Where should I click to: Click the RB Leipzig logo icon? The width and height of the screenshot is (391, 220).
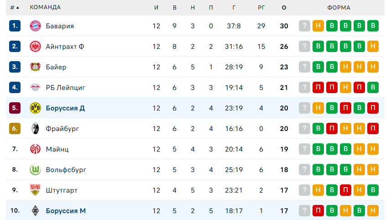(35, 88)
